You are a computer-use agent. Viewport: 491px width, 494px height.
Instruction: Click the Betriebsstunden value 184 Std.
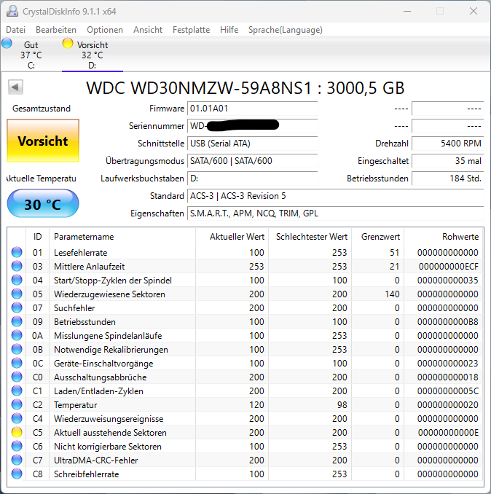coord(447,179)
